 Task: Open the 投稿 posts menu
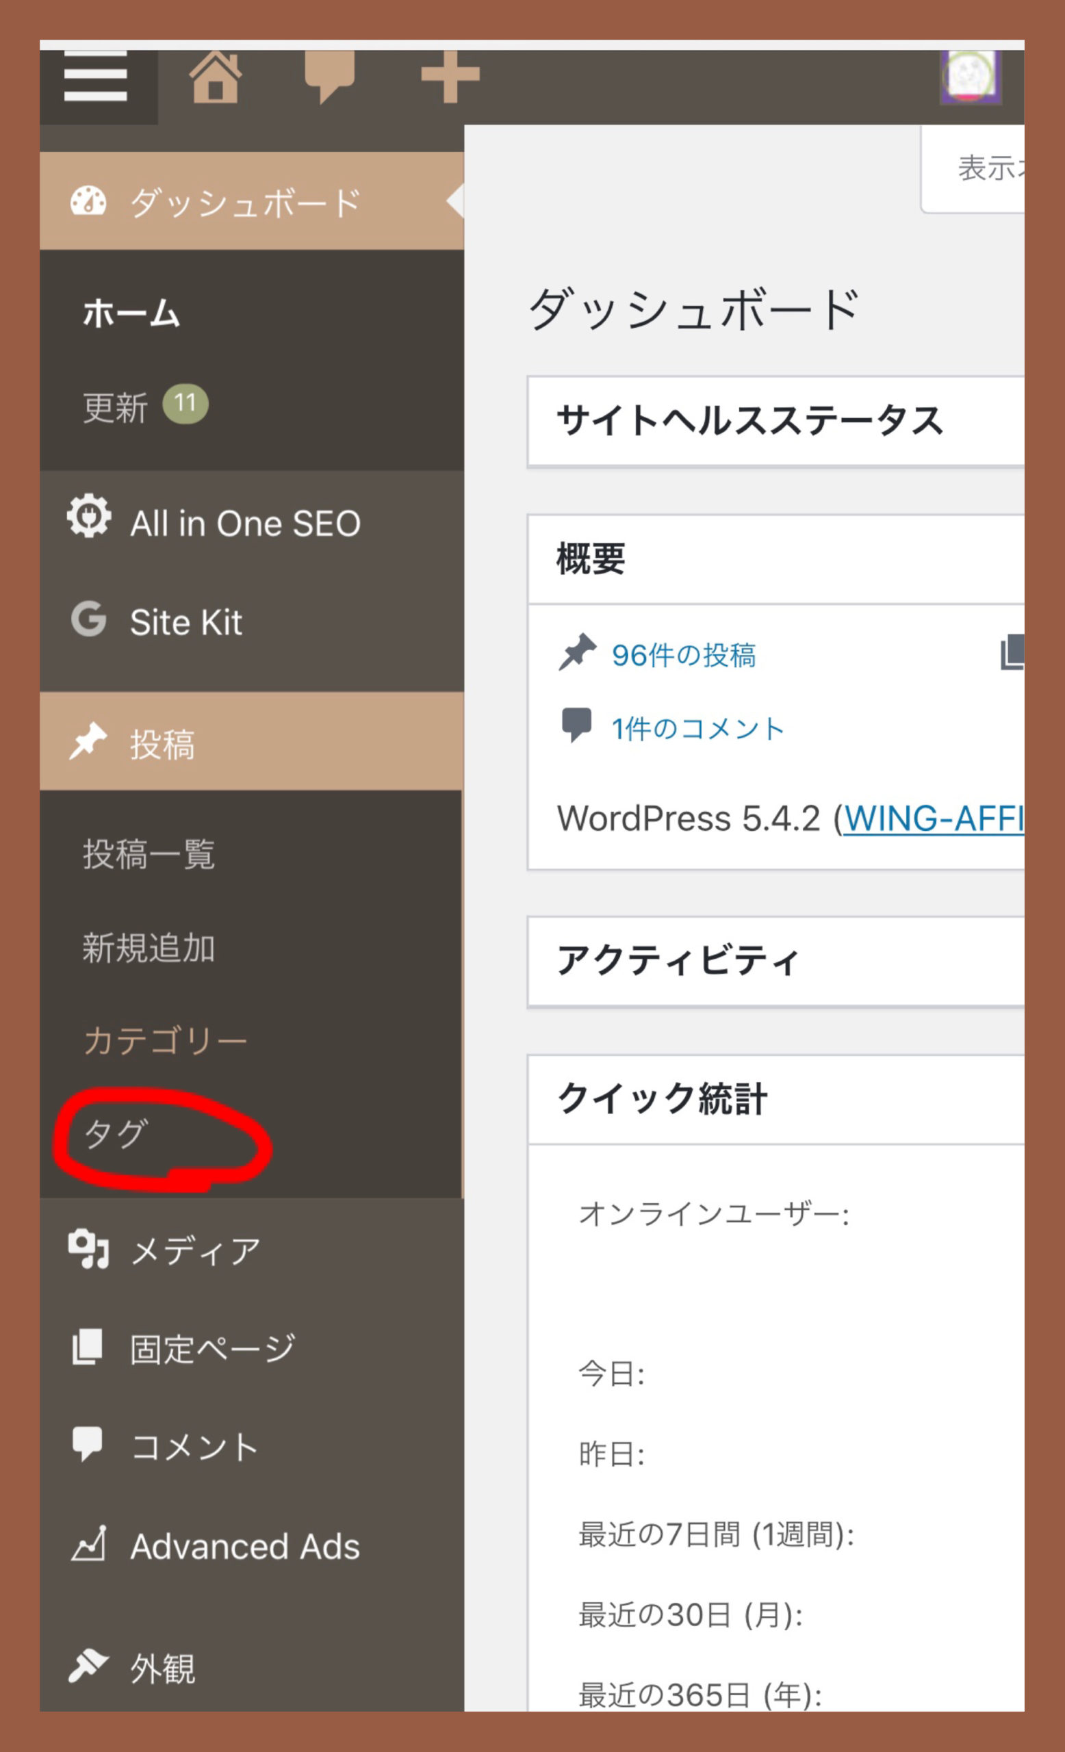(162, 744)
